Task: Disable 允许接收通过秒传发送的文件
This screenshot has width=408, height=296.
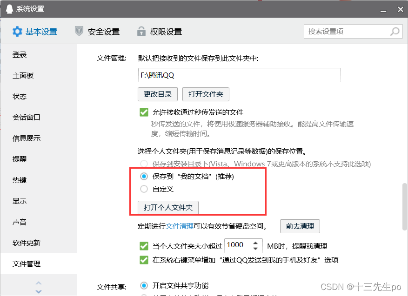Action: click(144, 112)
